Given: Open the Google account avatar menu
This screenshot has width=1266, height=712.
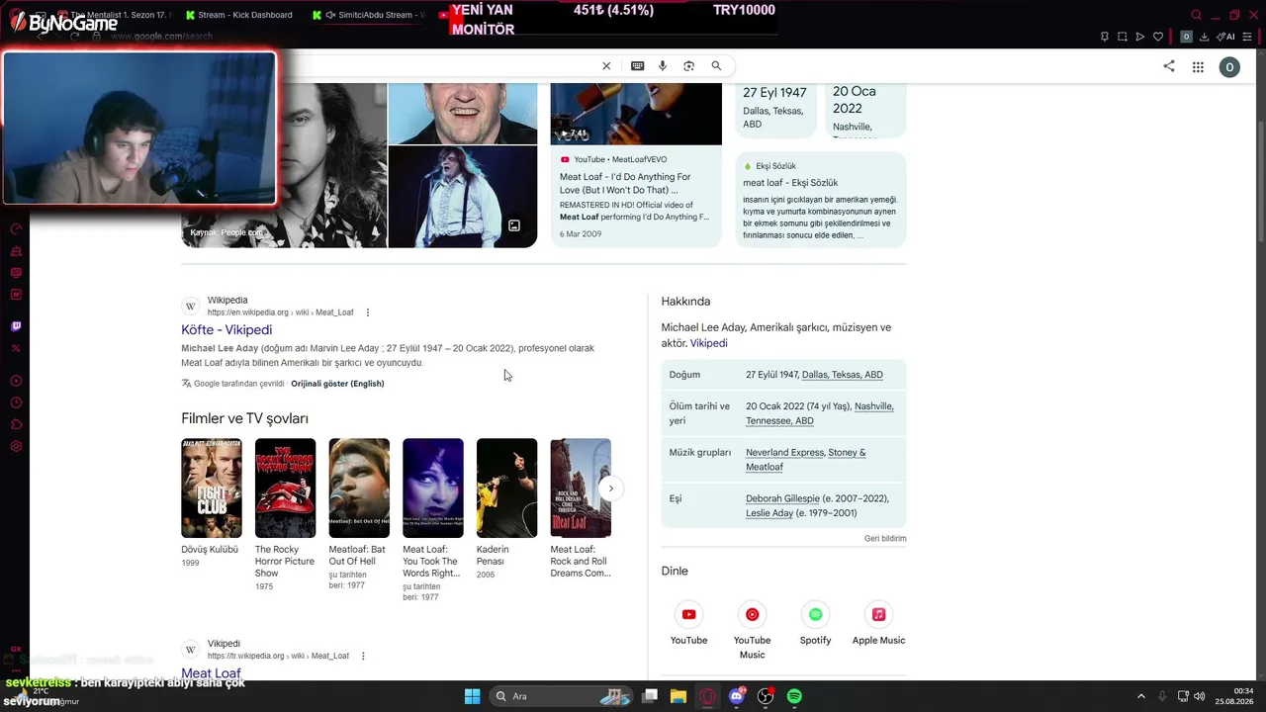Looking at the screenshot, I should (1229, 67).
